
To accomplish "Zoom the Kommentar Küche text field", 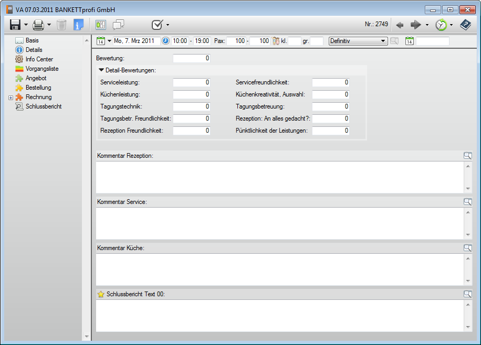I will pos(467,248).
